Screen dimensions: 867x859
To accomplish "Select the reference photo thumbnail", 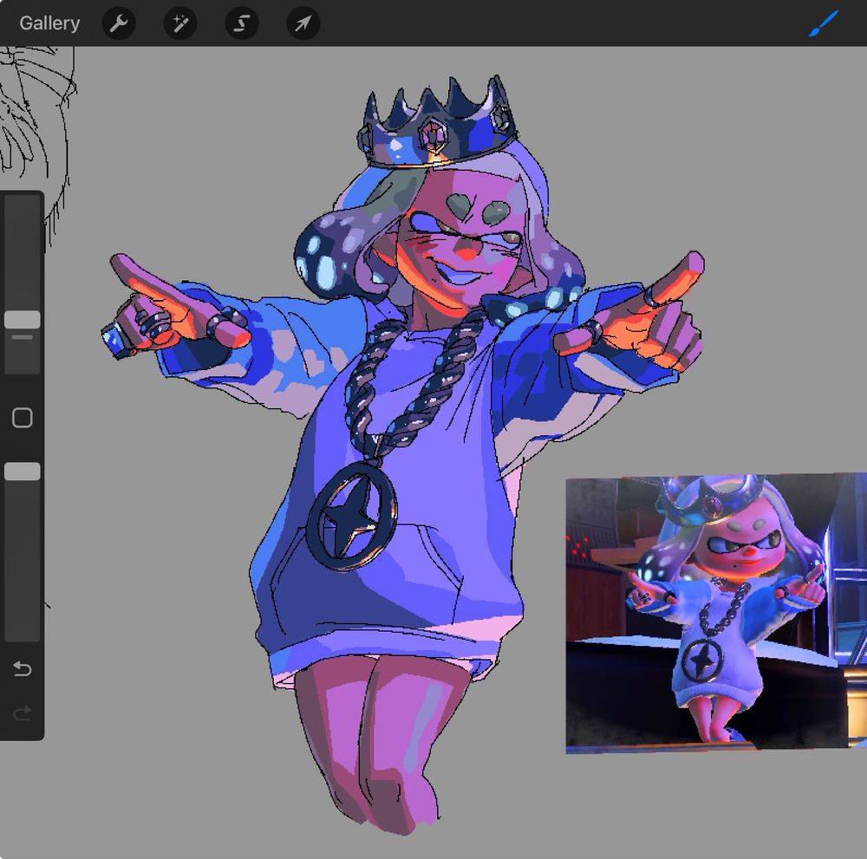I will [x=716, y=613].
